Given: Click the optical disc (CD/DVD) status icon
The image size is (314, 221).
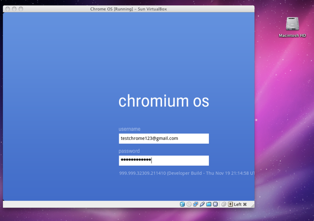Looking at the screenshot, I should [189, 204].
